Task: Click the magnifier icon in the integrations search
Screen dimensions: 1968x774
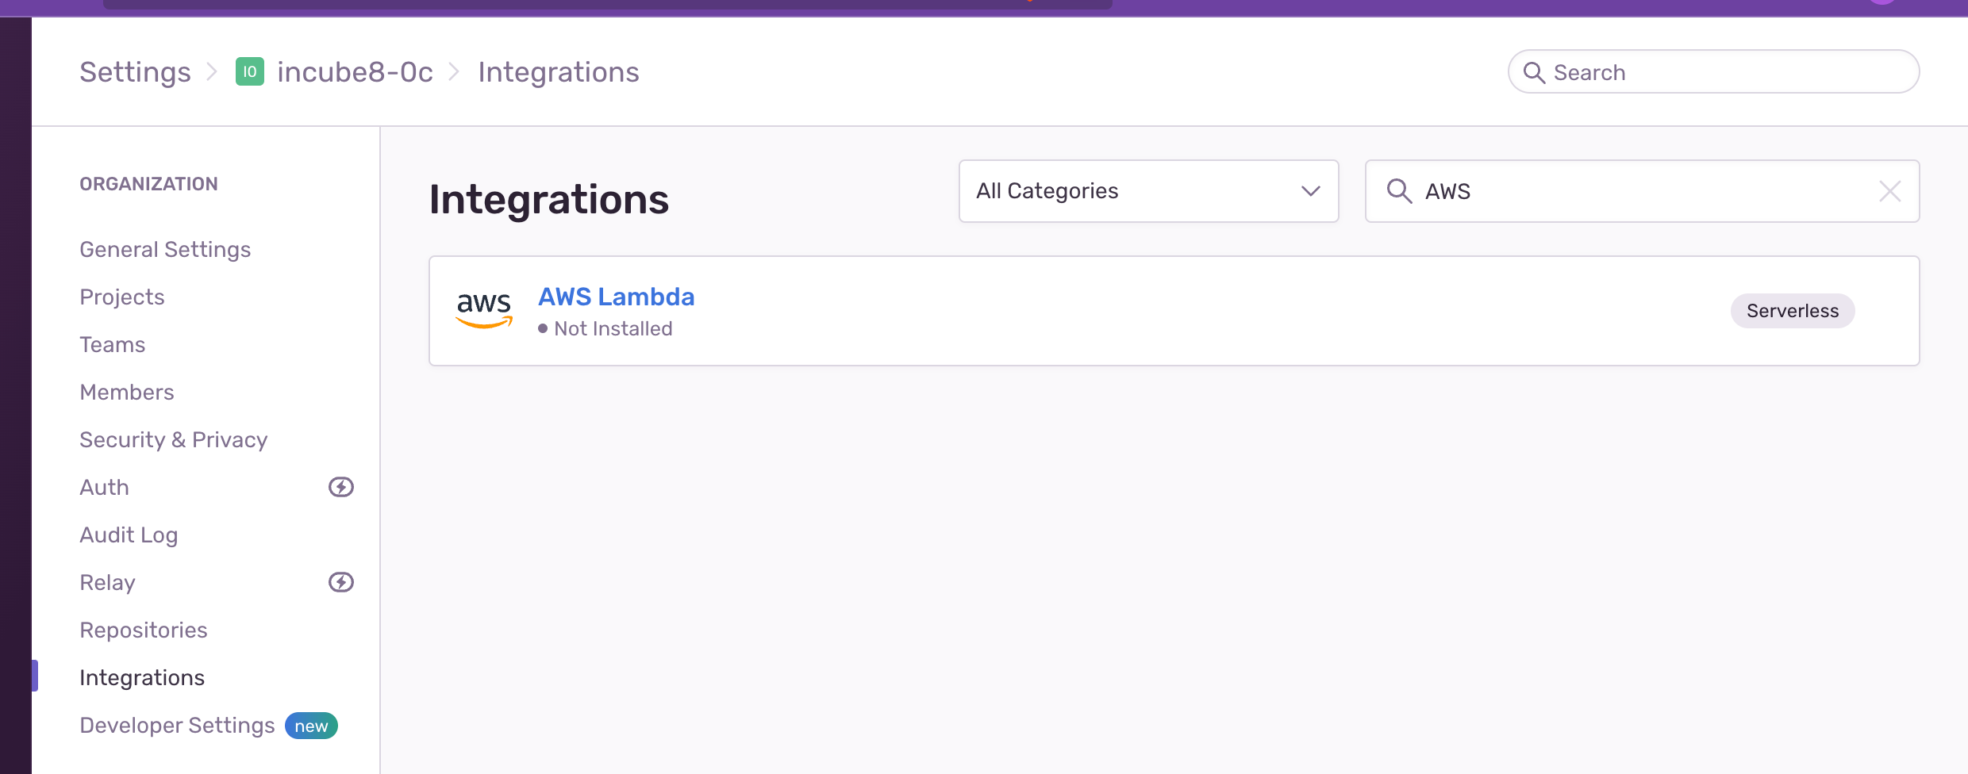Action: click(x=1399, y=190)
